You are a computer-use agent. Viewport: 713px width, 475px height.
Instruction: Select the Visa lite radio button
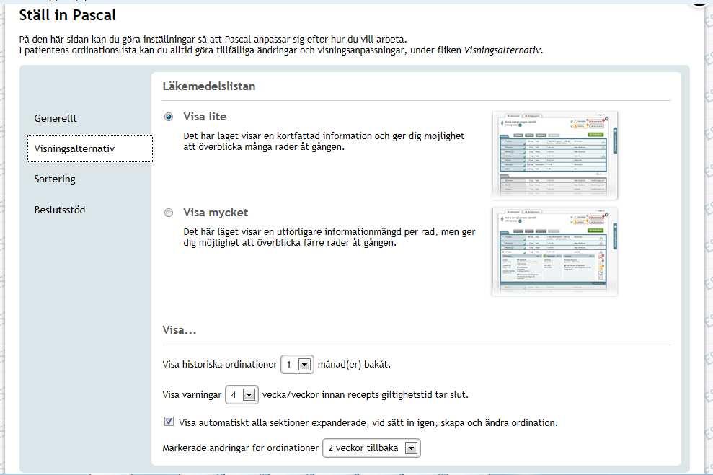pos(169,117)
